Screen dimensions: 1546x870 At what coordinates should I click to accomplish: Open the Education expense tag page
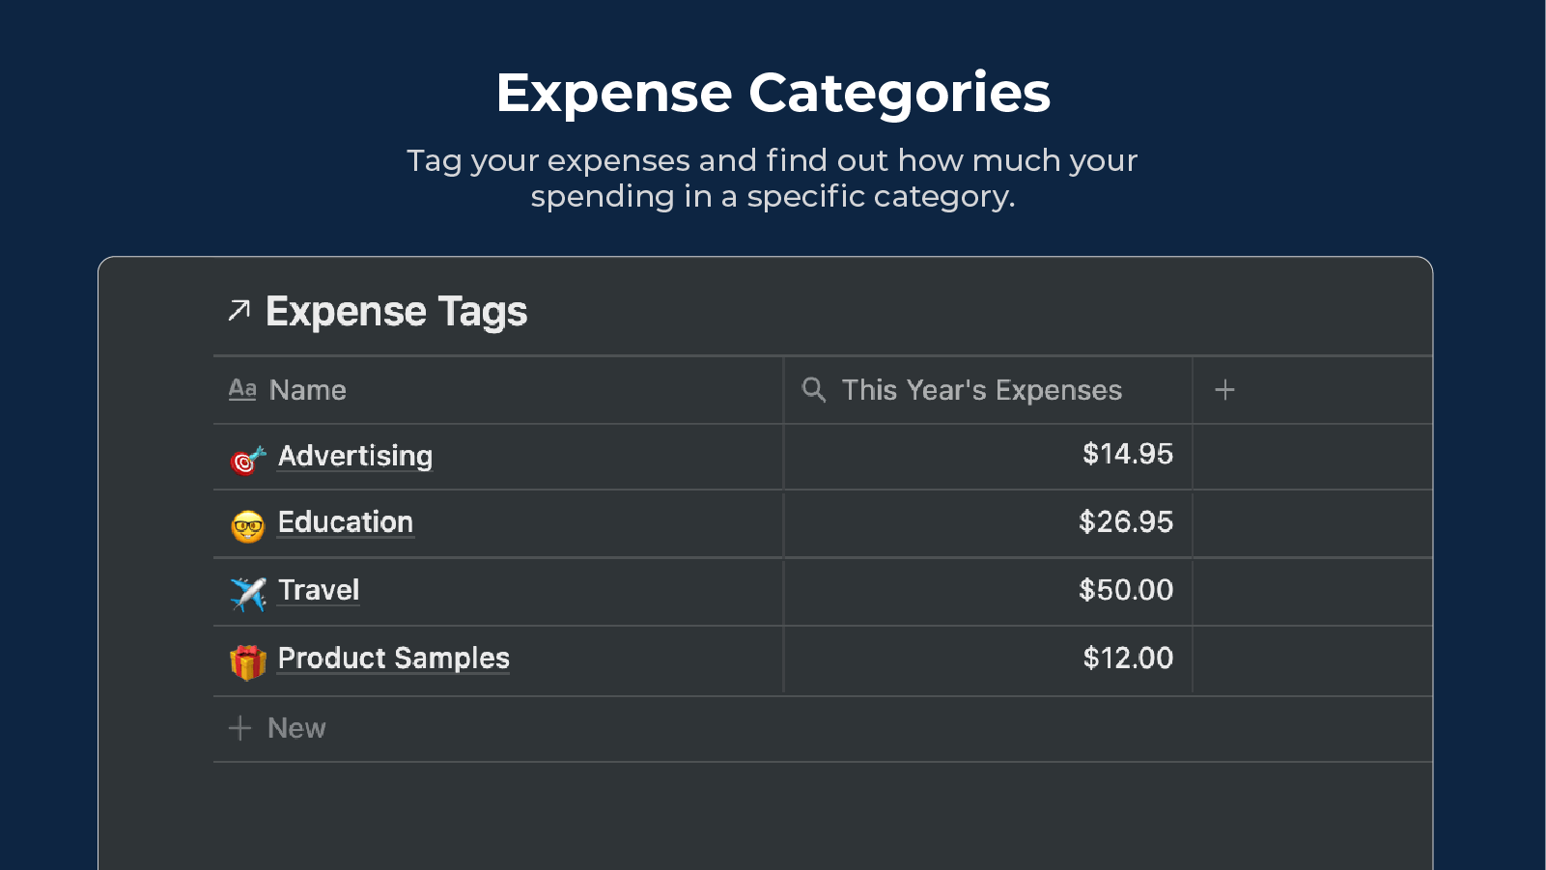[x=345, y=522]
